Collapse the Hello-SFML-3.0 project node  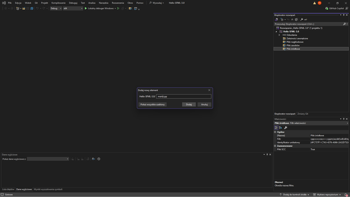click(276, 32)
